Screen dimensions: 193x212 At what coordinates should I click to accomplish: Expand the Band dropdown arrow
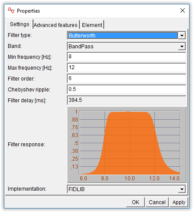[182, 47]
